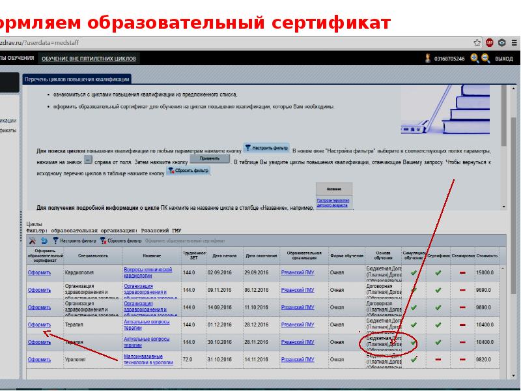Select the Перечень циклов повышения квалификации tab
Image resolution: width=521 pixels, height=391 pixels.
[77, 79]
